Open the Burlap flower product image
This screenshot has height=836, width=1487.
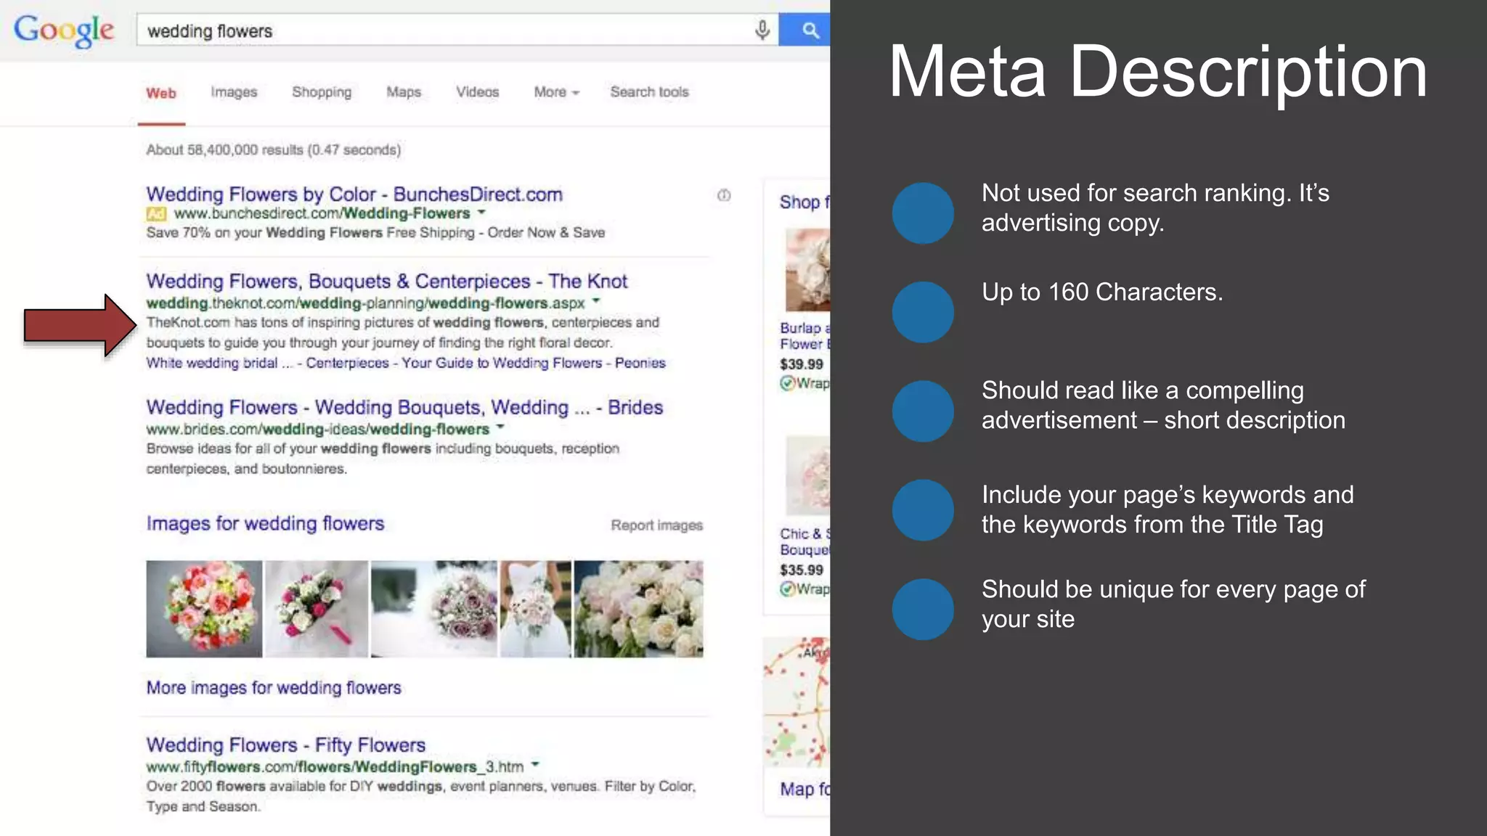807,270
